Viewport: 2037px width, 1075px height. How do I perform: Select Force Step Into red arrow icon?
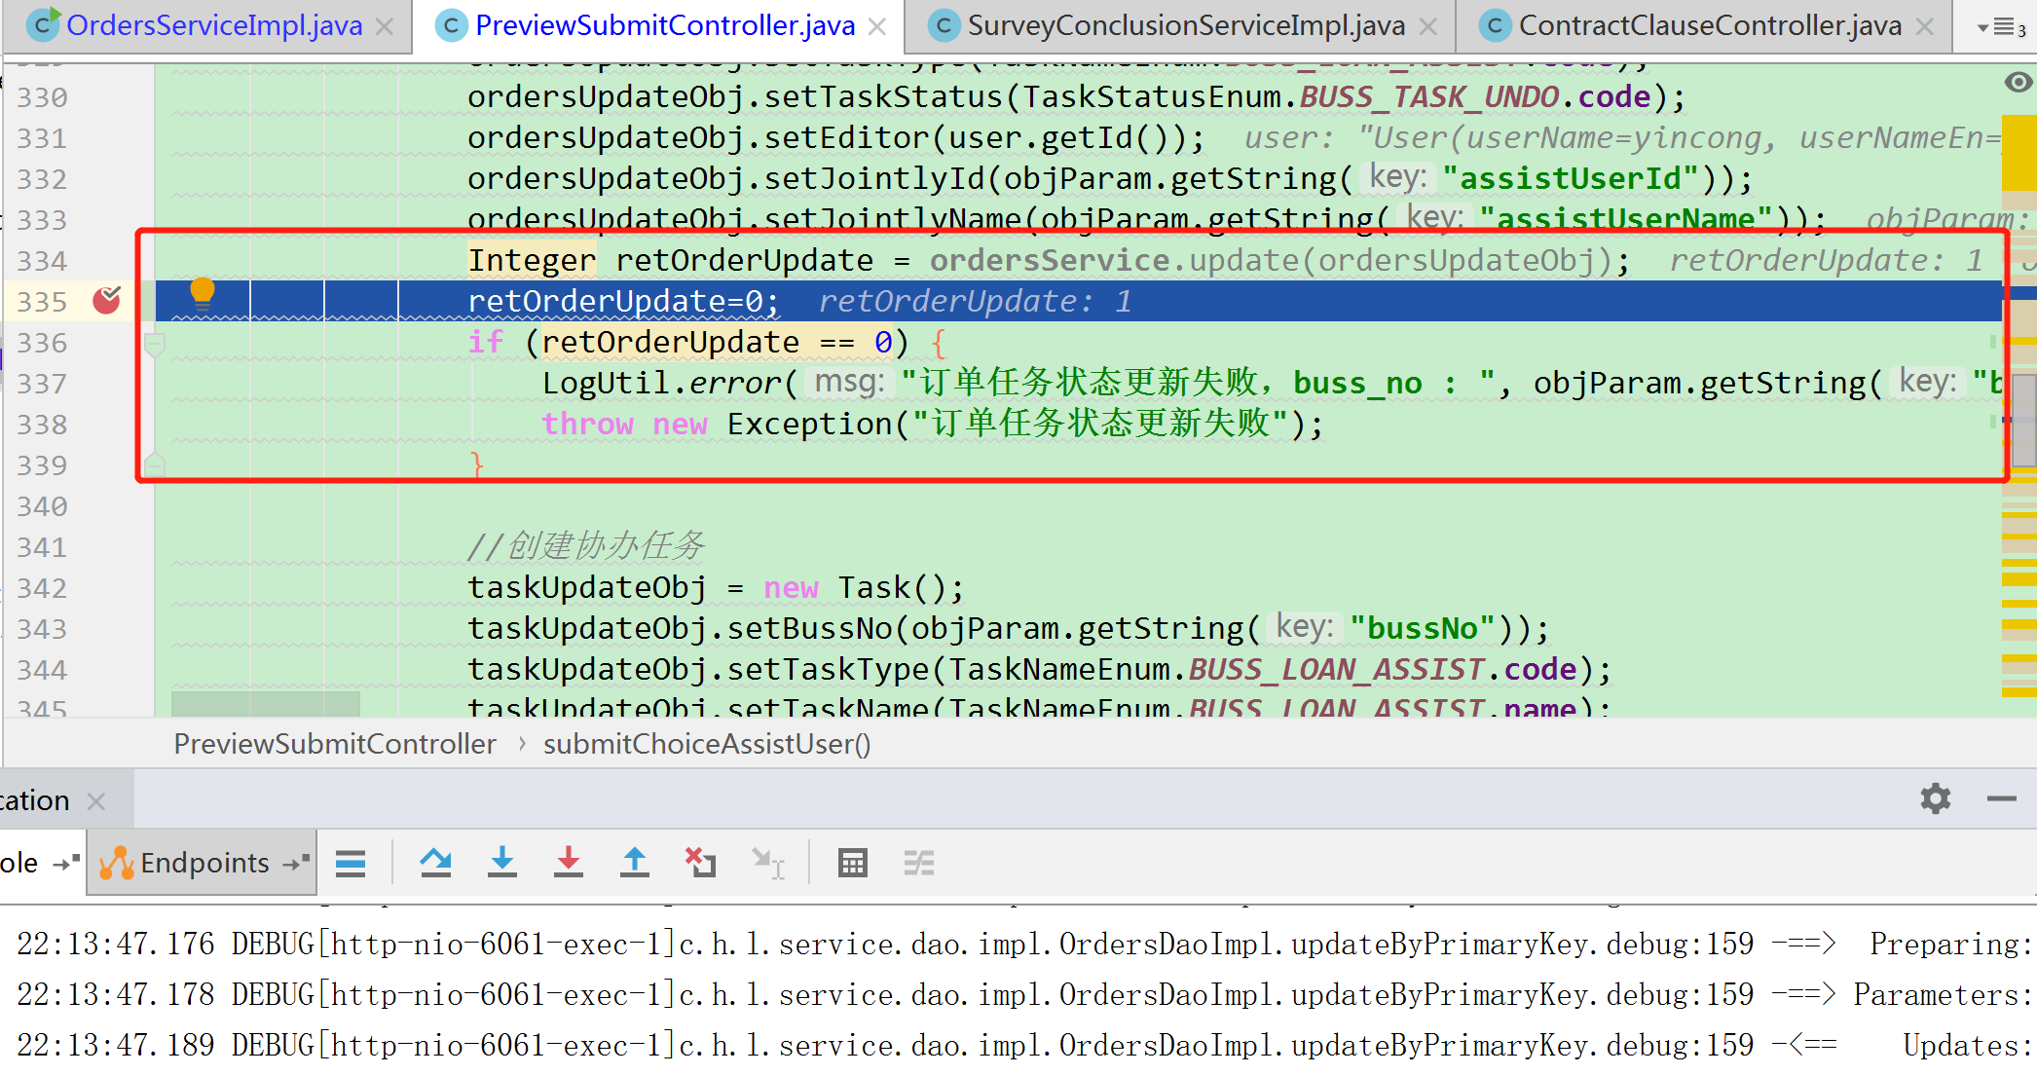(569, 863)
